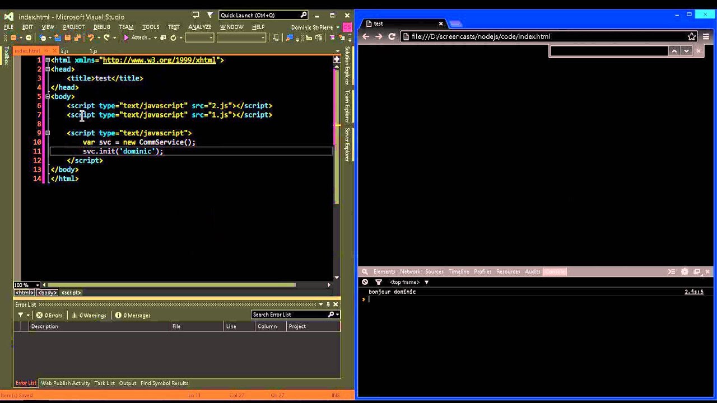Open the Chrome hamburger menu
Viewport: 717px width, 403px height.
tap(706, 36)
